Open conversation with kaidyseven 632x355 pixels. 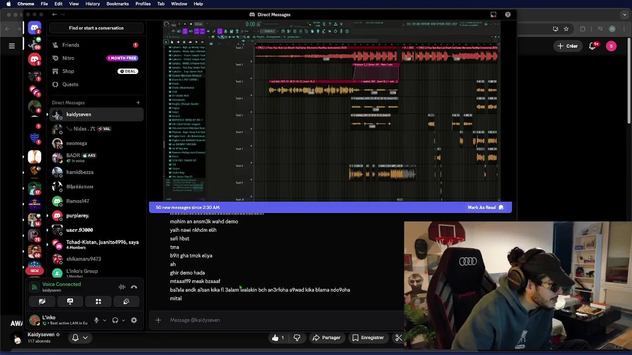(x=96, y=114)
